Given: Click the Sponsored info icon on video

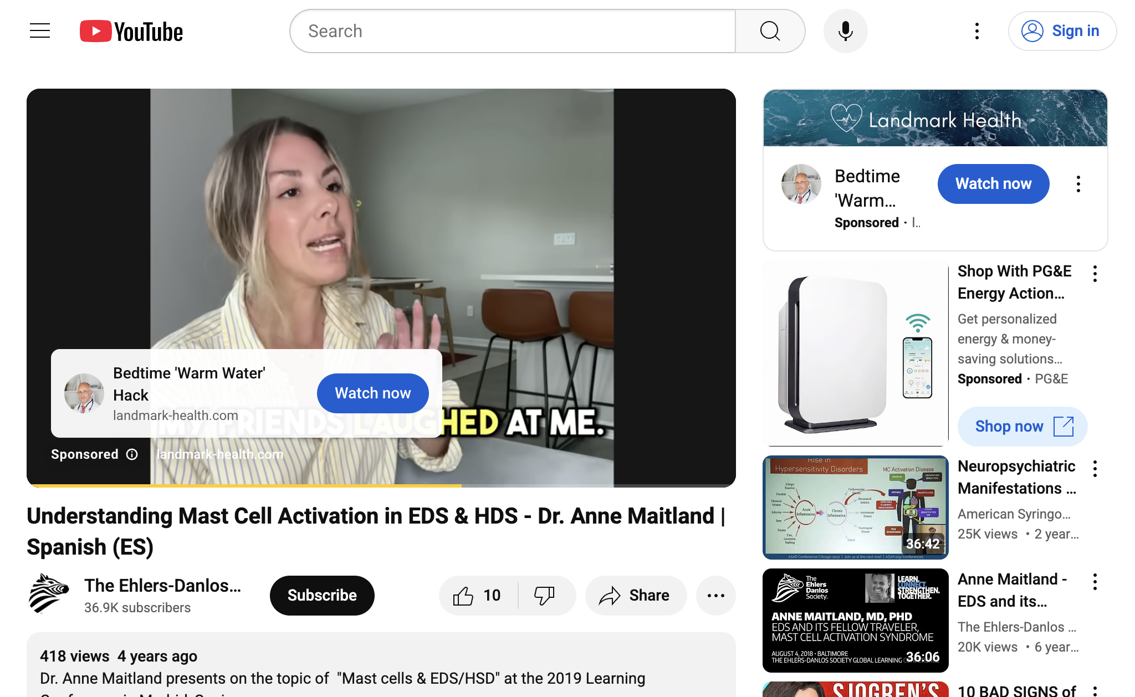Looking at the screenshot, I should [132, 454].
